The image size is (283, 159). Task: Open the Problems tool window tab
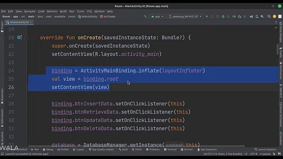(153, 149)
